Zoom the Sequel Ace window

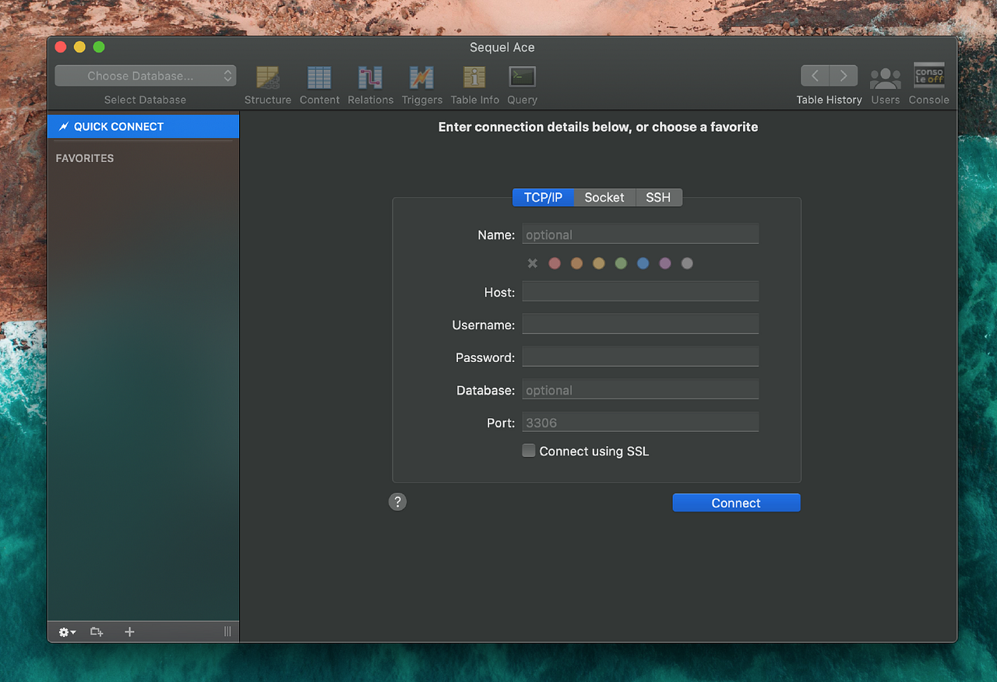99,47
